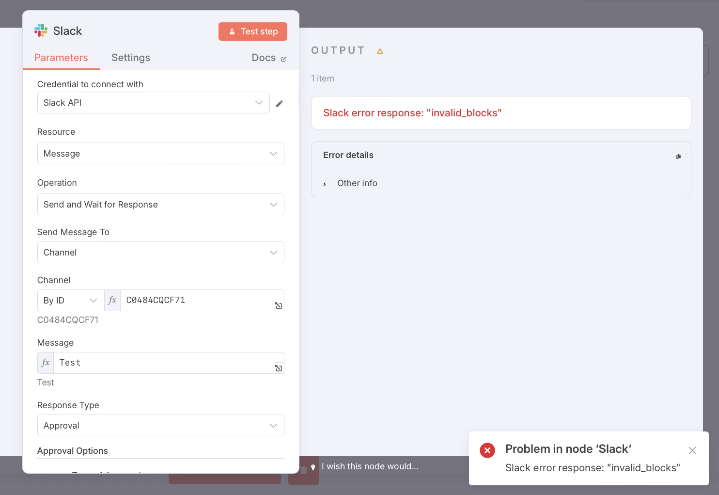The width and height of the screenshot is (719, 495).
Task: Click the Error details heading
Action: pyautogui.click(x=348, y=155)
